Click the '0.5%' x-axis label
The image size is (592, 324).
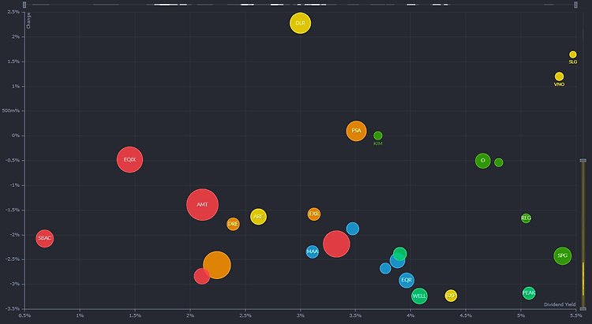pos(25,315)
